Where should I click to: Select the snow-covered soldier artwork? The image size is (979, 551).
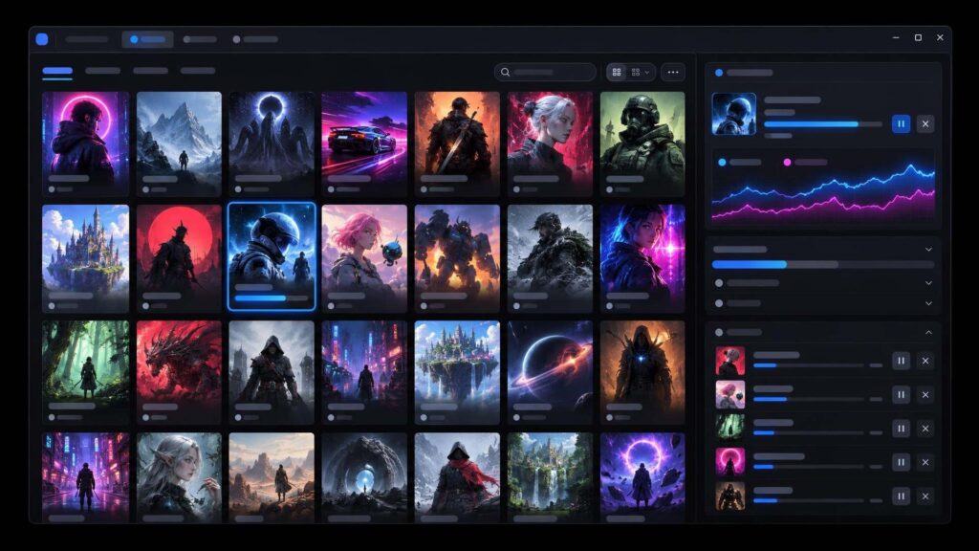[x=550, y=258]
